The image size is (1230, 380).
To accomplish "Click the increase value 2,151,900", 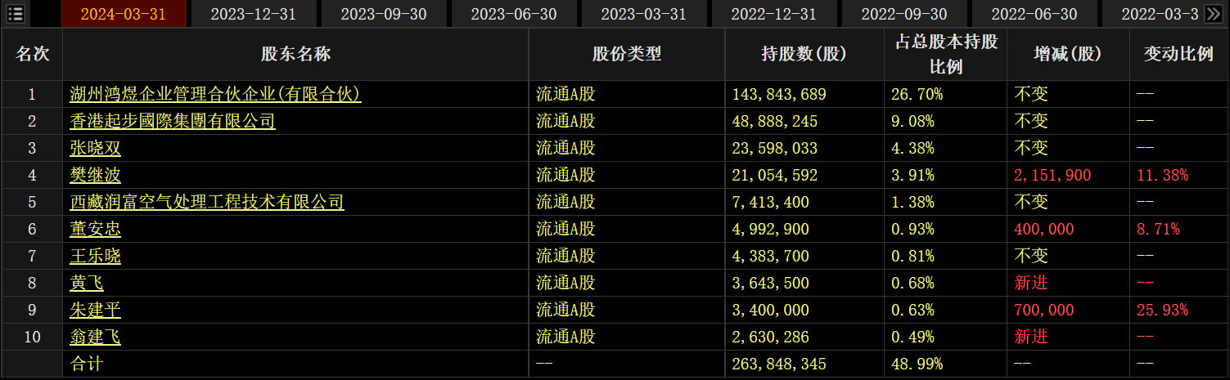I will 1052,175.
